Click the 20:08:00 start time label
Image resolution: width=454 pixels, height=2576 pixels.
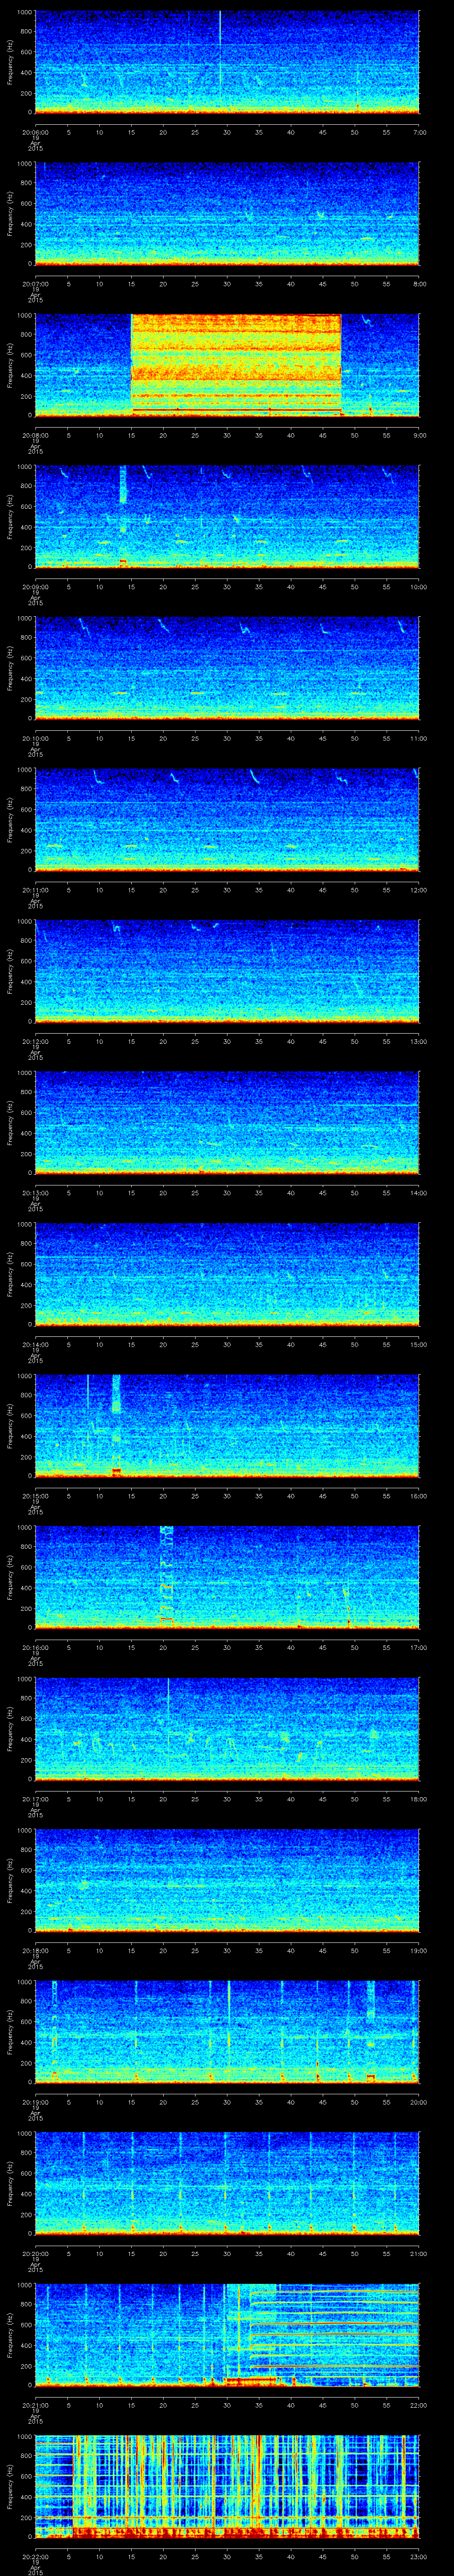[35, 435]
